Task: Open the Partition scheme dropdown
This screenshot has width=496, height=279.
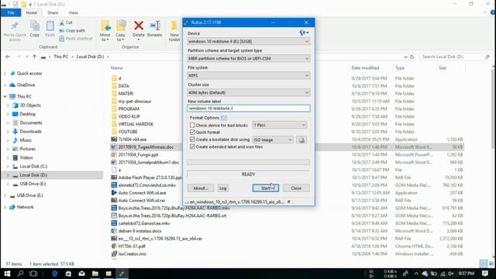Action: click(x=248, y=59)
